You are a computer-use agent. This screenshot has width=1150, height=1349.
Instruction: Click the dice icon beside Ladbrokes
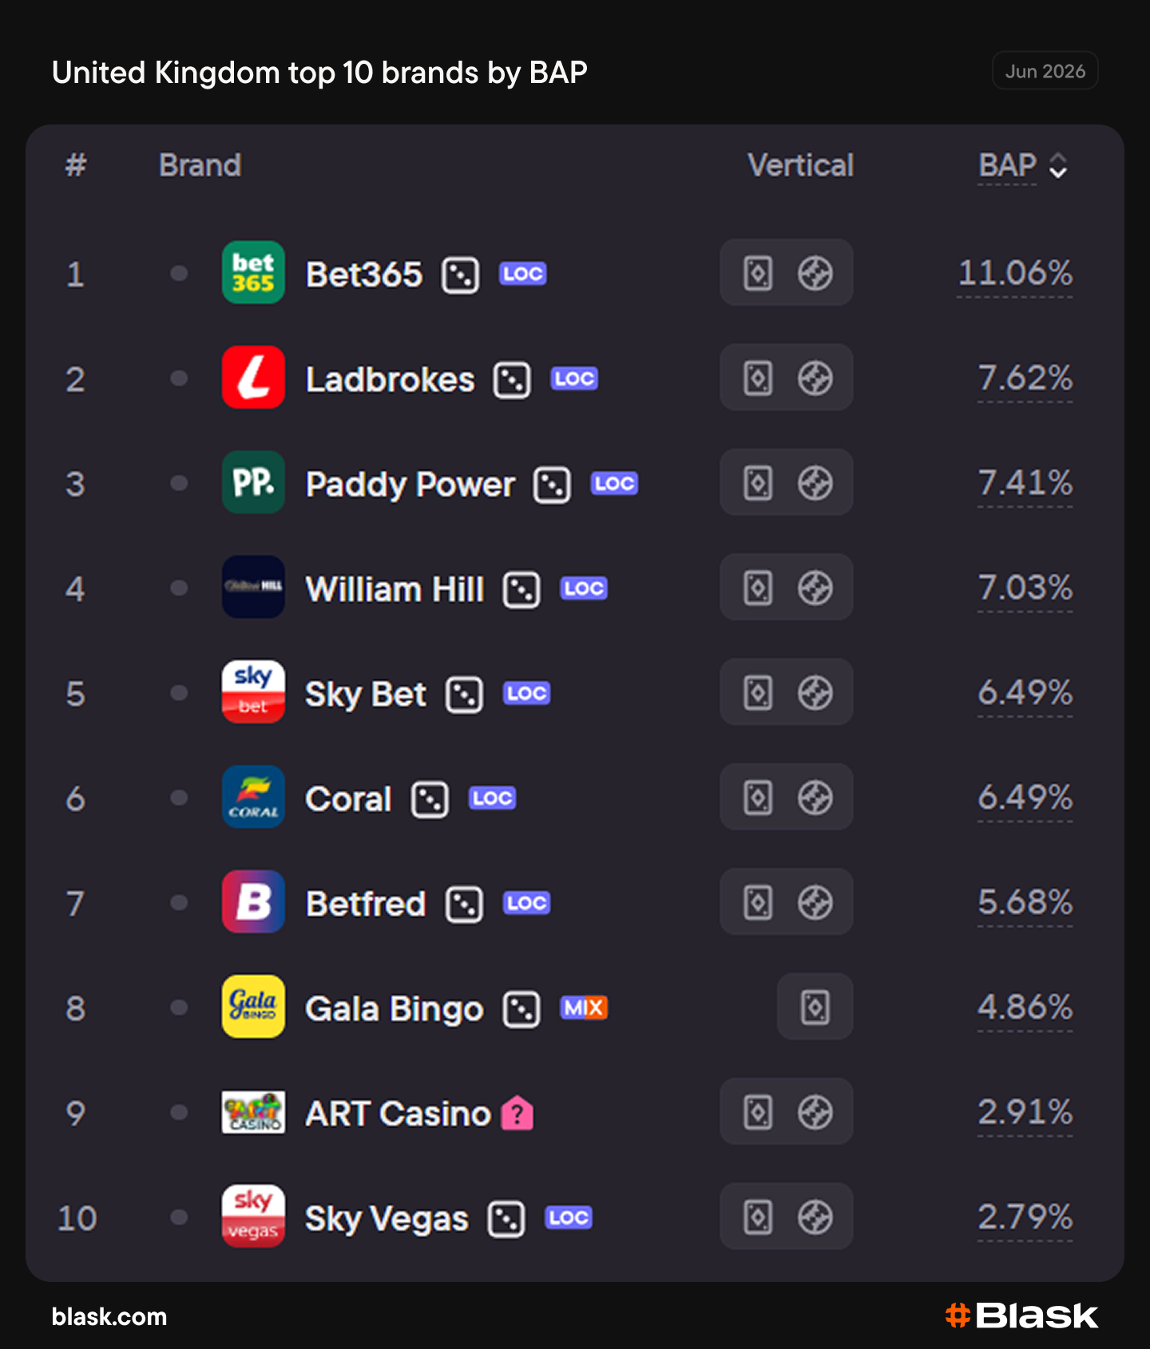tap(512, 380)
